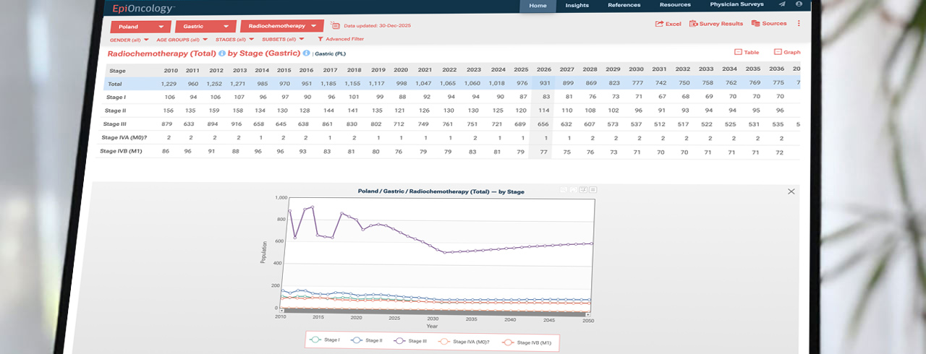Close the chart panel with X

791,191
